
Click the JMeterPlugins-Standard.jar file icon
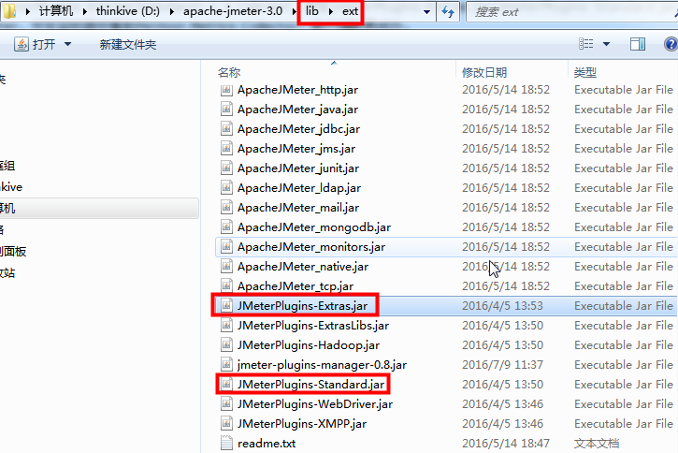[x=226, y=385]
